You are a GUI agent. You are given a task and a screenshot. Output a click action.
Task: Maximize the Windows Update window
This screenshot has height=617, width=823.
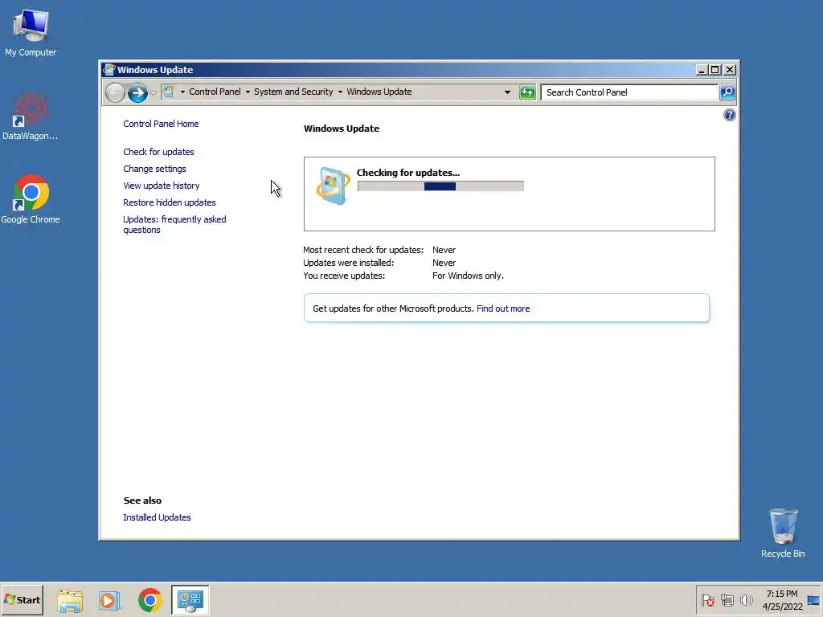click(714, 70)
